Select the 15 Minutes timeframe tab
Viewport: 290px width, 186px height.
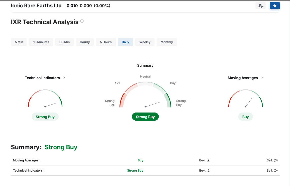click(41, 42)
